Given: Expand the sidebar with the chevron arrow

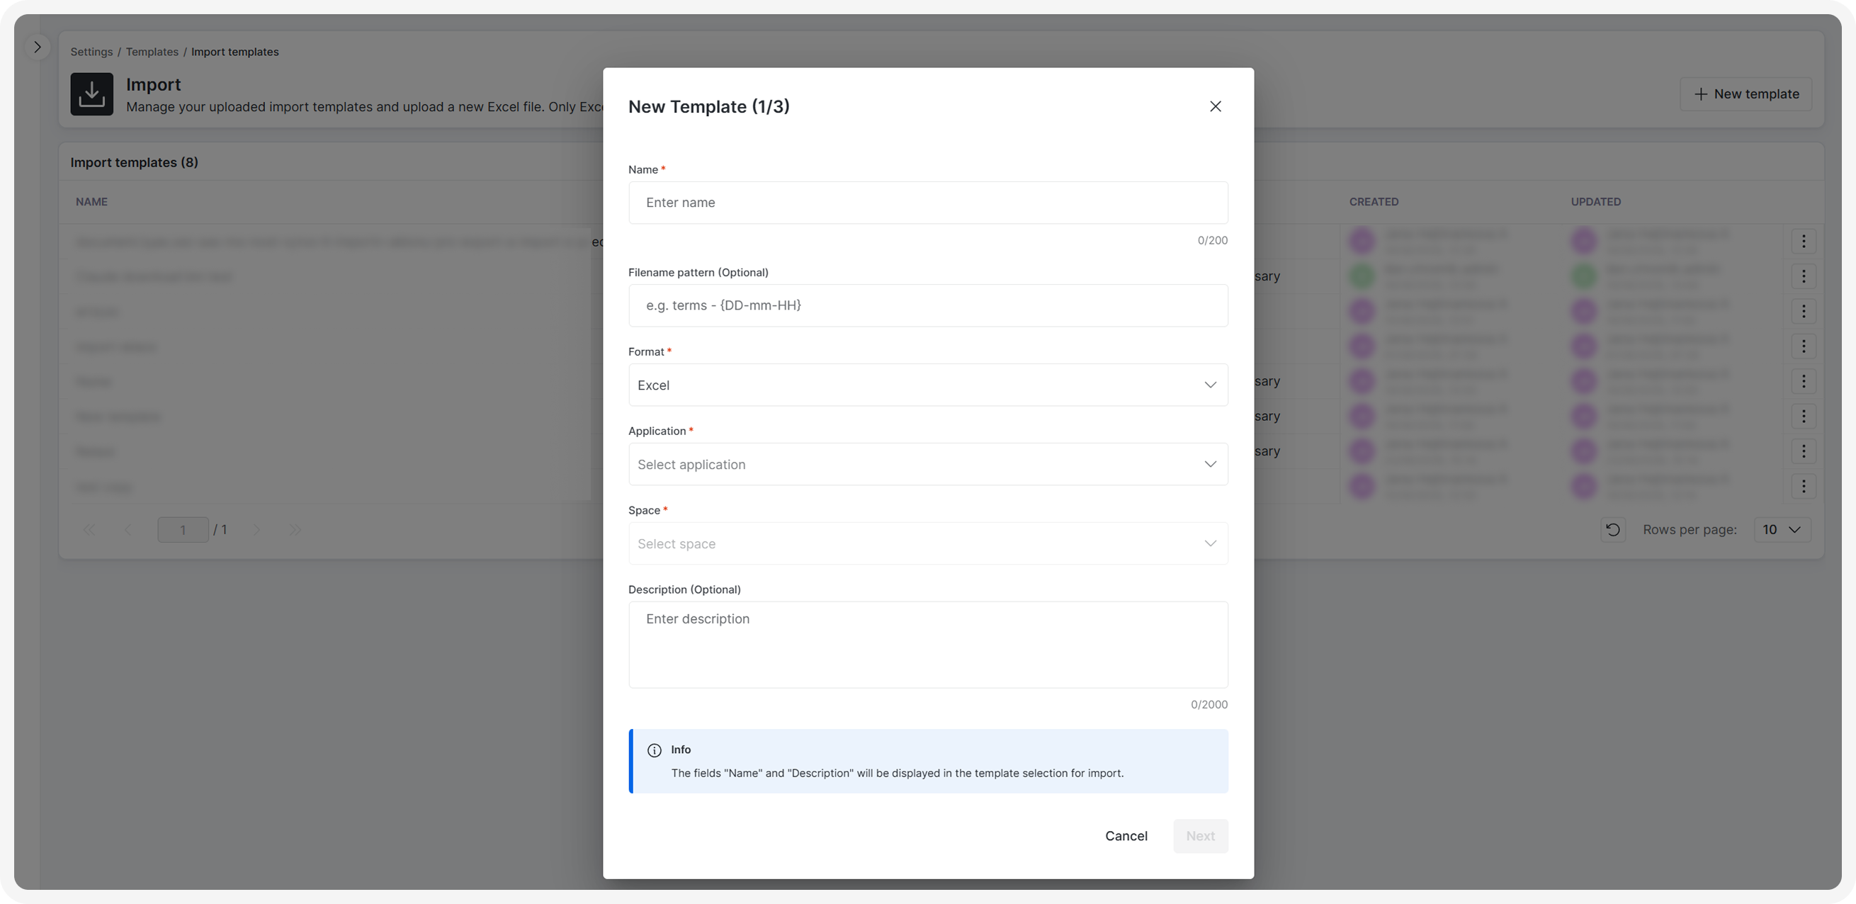Looking at the screenshot, I should point(38,47).
